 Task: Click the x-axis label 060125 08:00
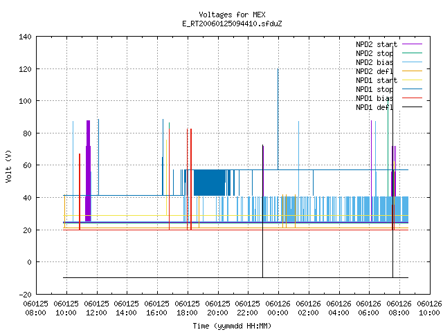[35, 308]
